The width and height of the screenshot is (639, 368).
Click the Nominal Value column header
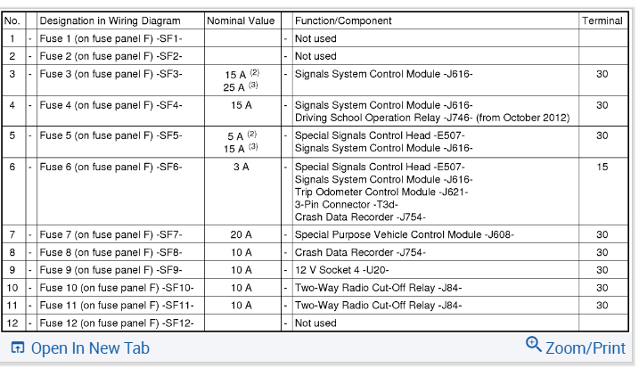(241, 20)
